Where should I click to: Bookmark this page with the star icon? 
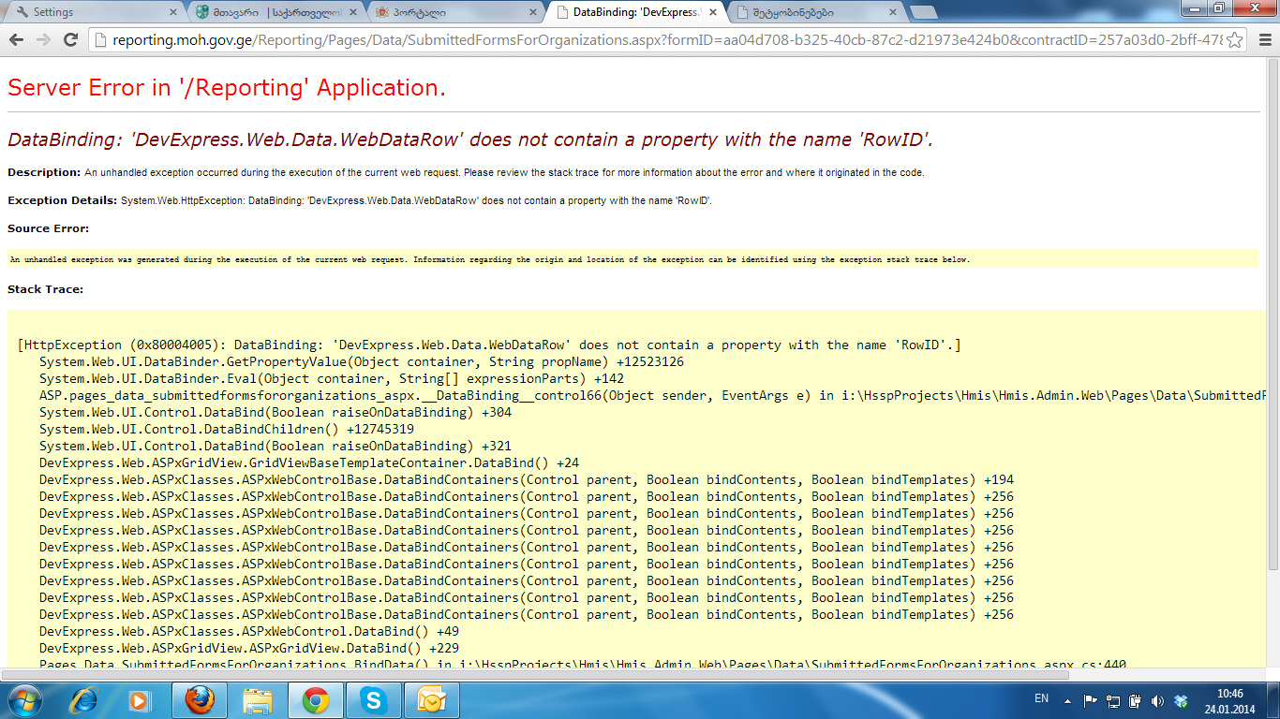click(1235, 39)
